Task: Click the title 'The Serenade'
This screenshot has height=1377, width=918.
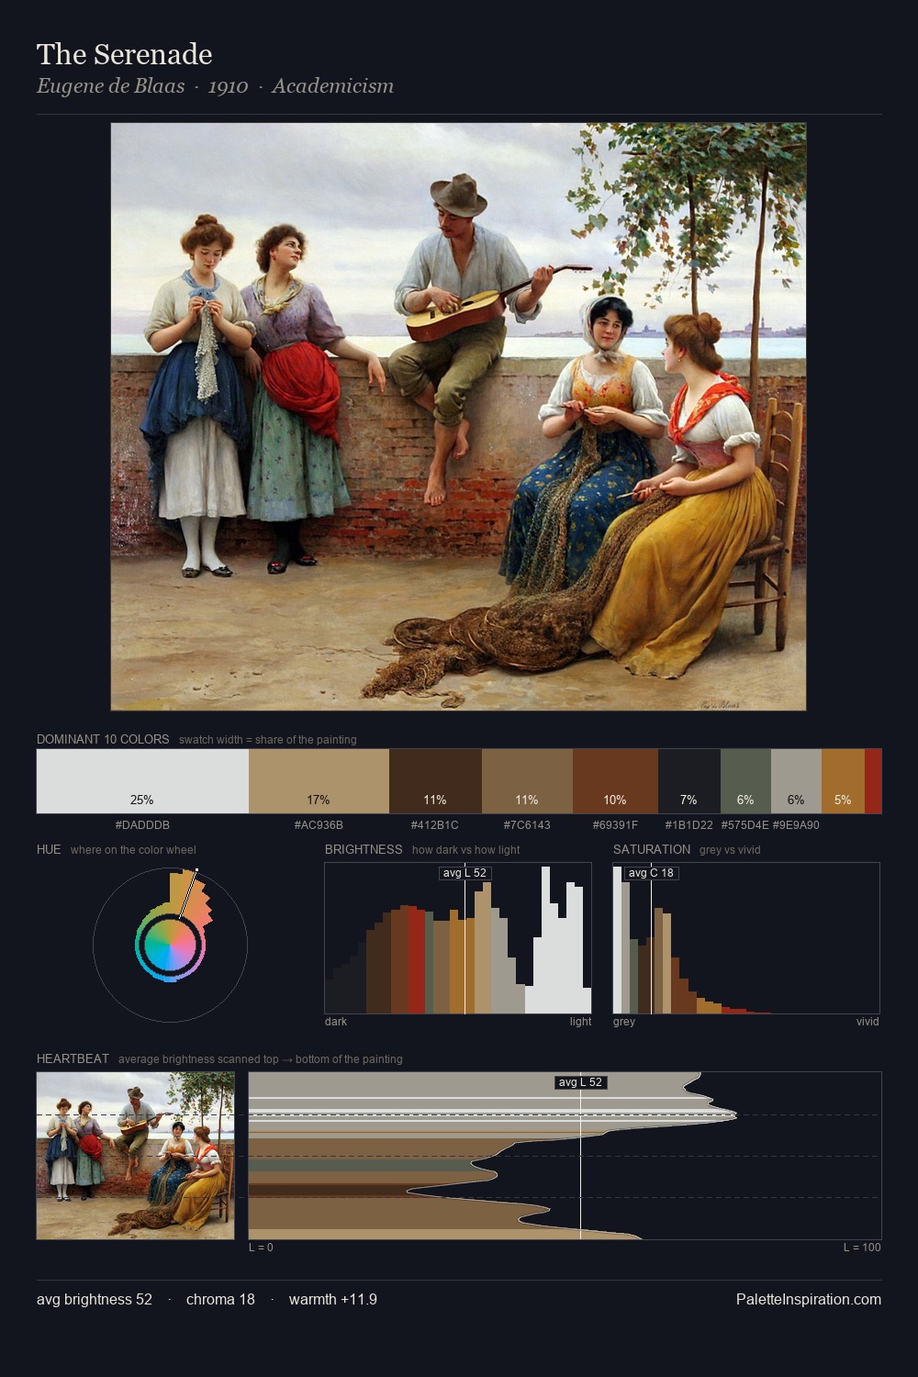Action: pos(125,54)
